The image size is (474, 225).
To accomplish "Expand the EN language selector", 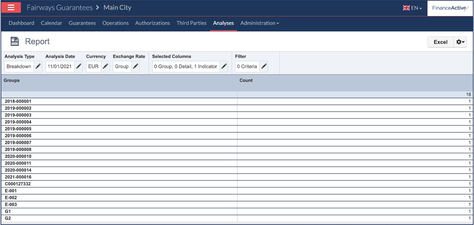I will tap(412, 8).
